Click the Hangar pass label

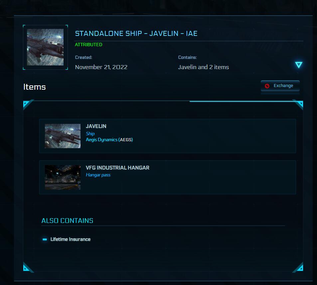pos(98,175)
